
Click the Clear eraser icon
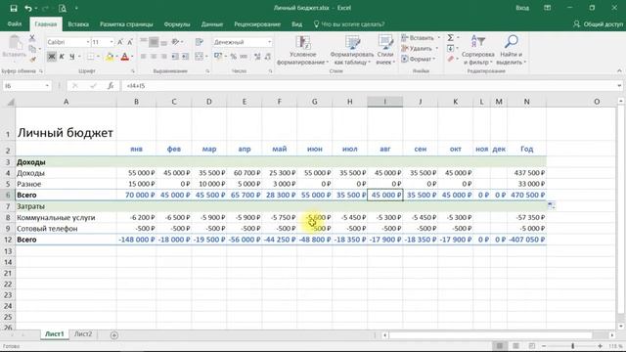[450, 59]
